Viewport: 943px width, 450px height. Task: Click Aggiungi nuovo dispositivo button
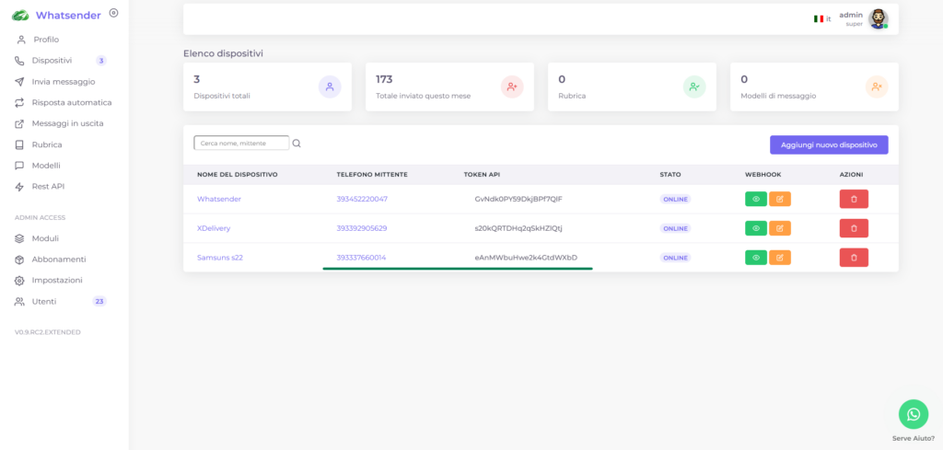[829, 144]
